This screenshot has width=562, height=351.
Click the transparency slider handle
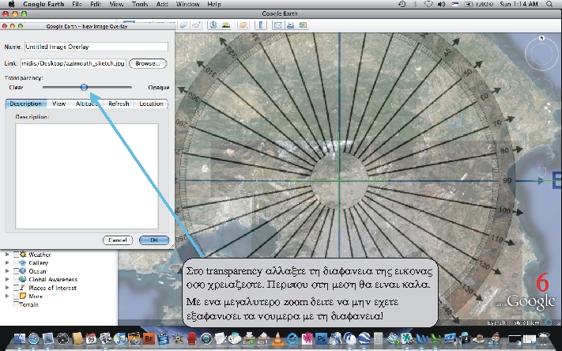pyautogui.click(x=84, y=88)
